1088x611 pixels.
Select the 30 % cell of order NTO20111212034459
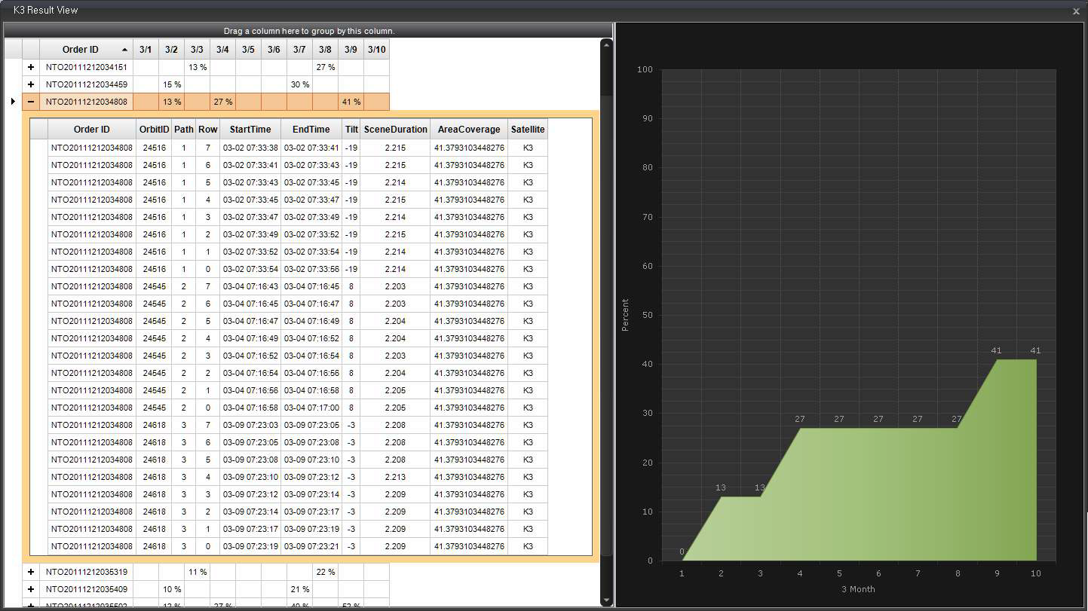pos(300,84)
